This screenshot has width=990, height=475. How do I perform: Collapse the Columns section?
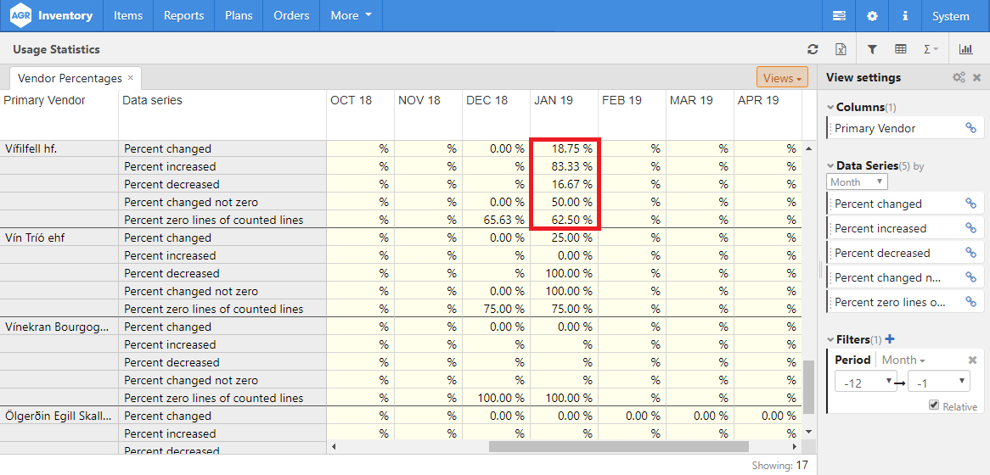830,108
